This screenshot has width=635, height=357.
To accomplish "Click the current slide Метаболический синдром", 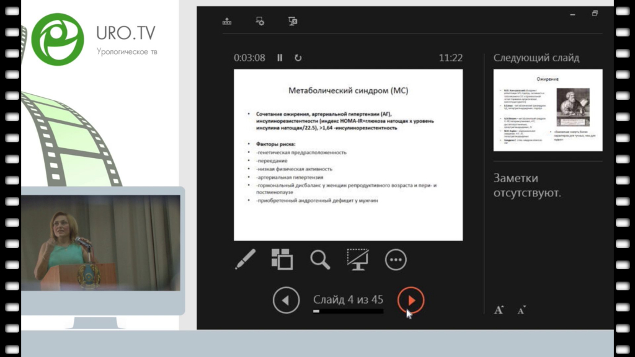I will point(348,154).
